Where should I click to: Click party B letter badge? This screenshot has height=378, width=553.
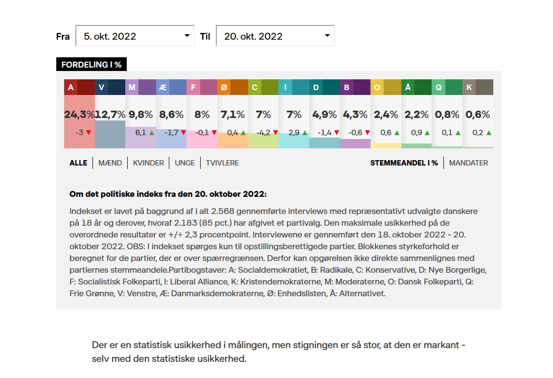click(346, 87)
